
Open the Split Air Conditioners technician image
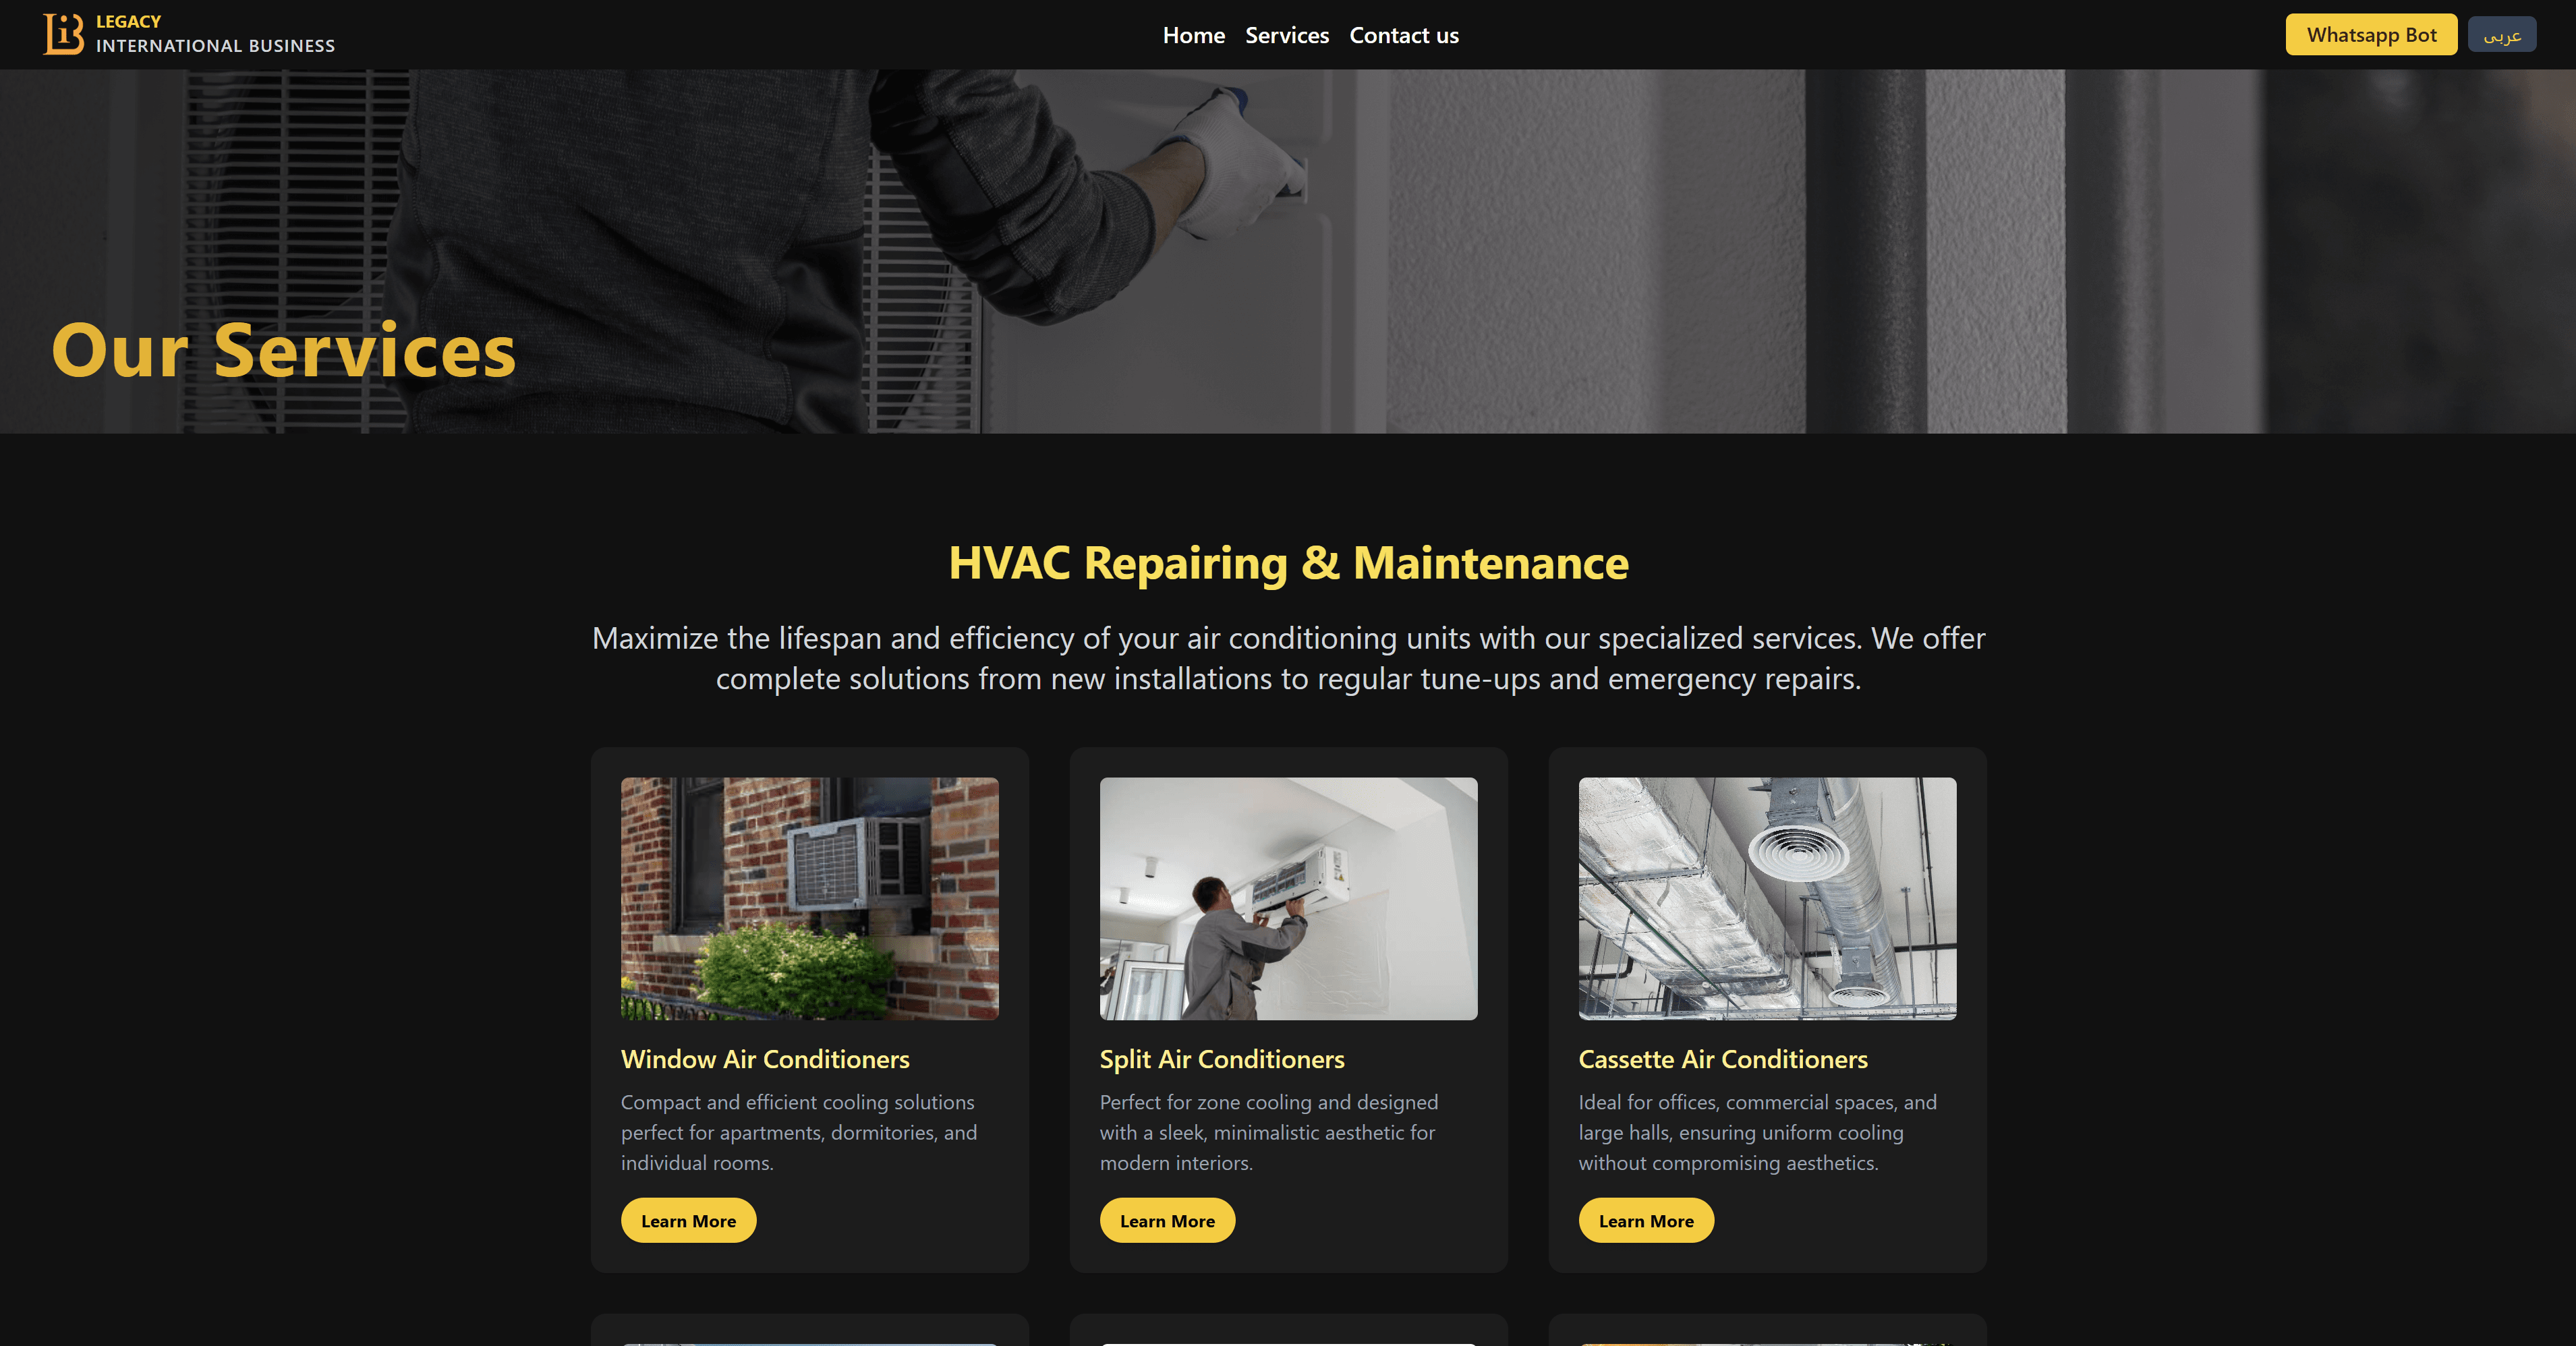[x=1288, y=899]
